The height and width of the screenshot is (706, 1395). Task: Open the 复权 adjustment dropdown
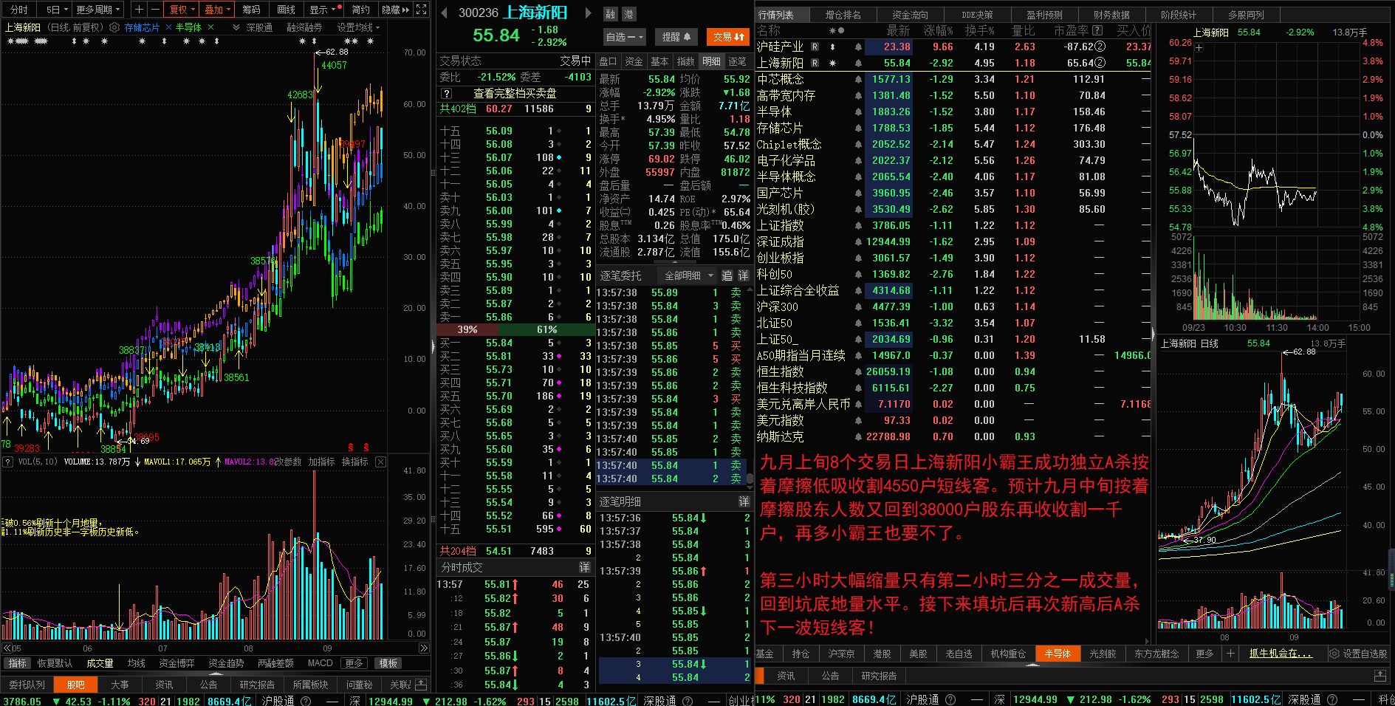click(x=182, y=10)
